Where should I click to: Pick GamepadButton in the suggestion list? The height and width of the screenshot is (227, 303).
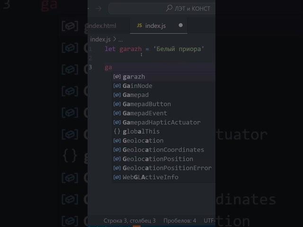point(147,104)
